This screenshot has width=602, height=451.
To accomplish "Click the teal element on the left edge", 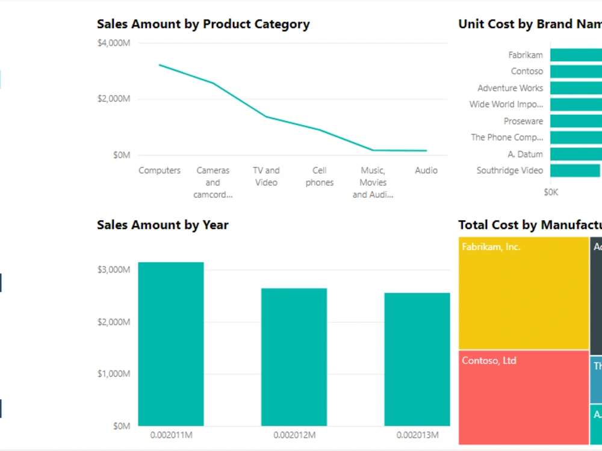I will [1, 78].
